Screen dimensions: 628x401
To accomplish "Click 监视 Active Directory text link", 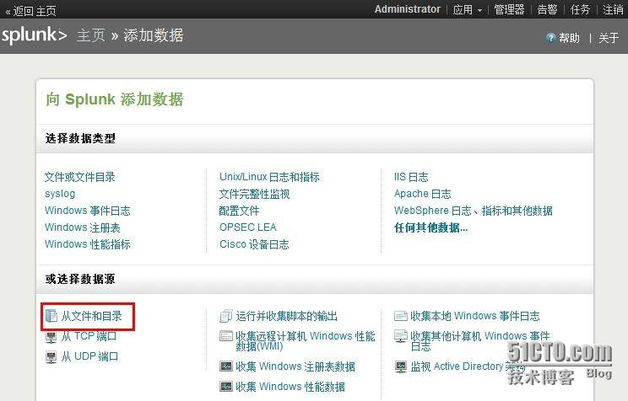I will [468, 366].
